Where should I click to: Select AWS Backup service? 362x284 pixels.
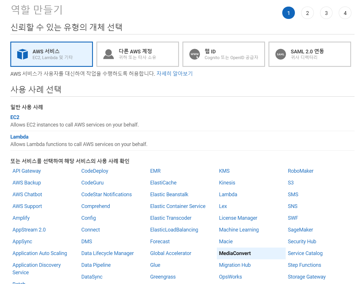coord(27,183)
